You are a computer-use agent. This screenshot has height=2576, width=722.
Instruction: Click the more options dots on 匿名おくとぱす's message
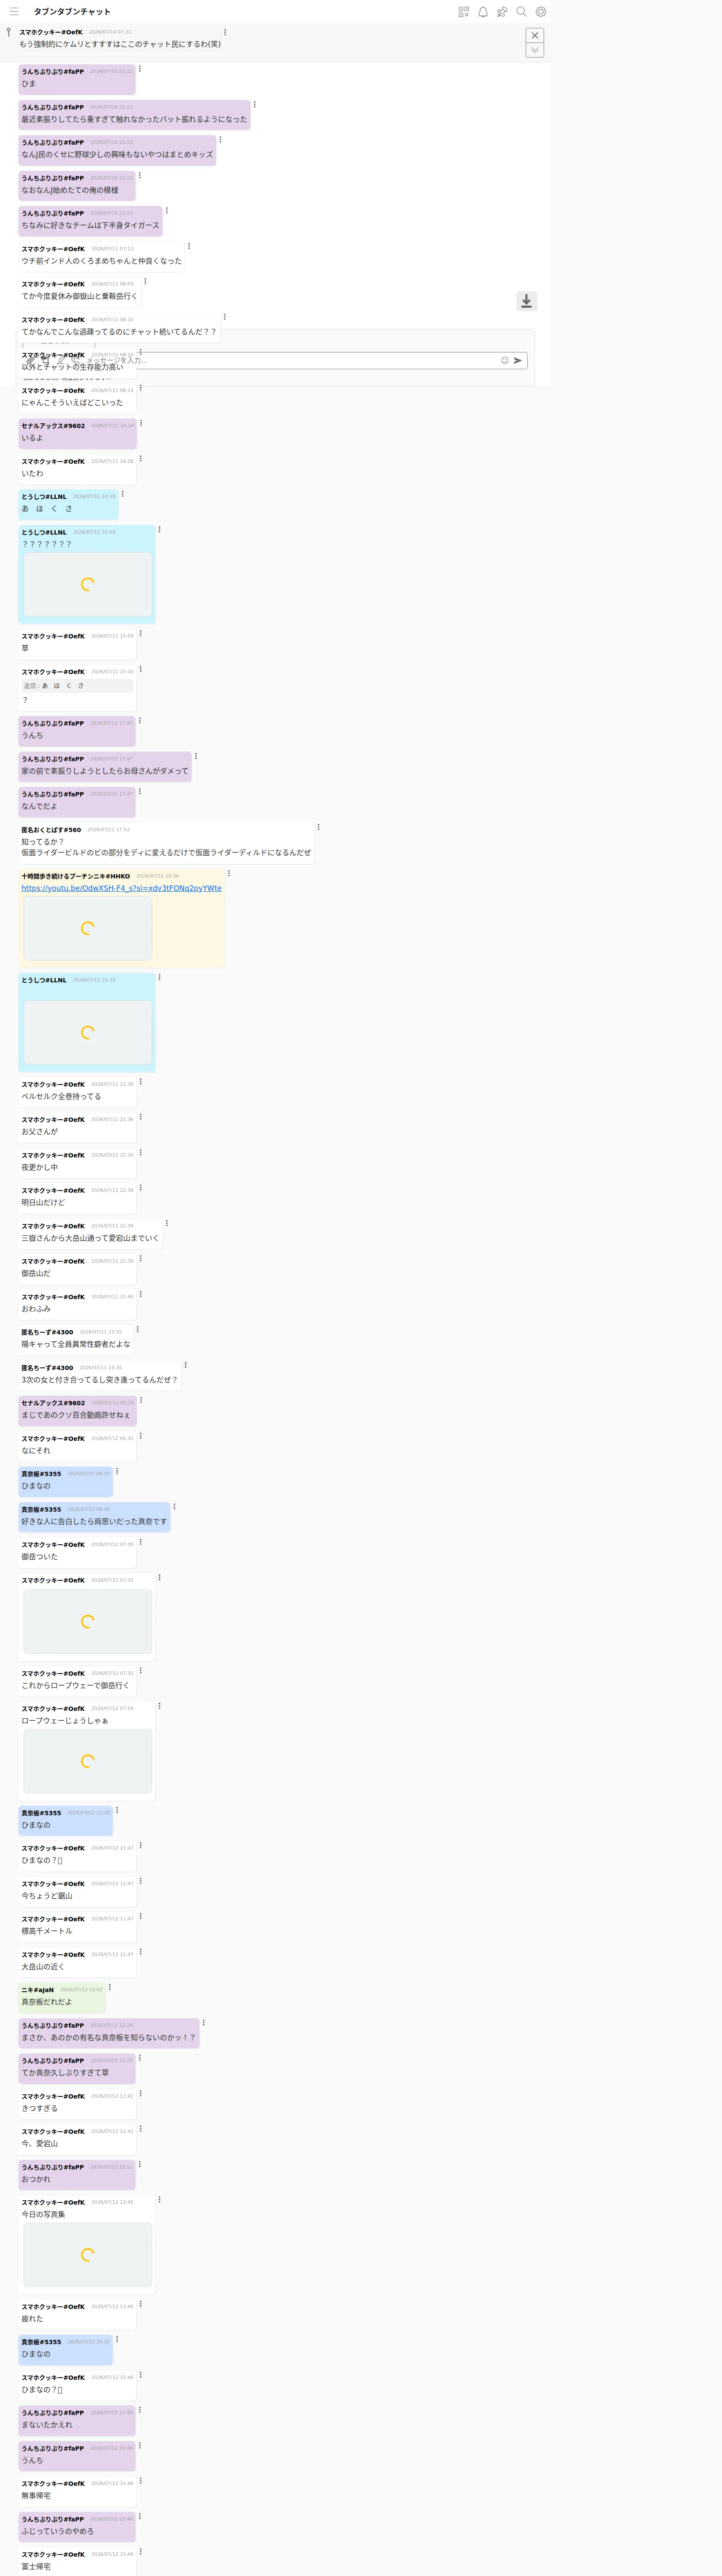(x=319, y=827)
